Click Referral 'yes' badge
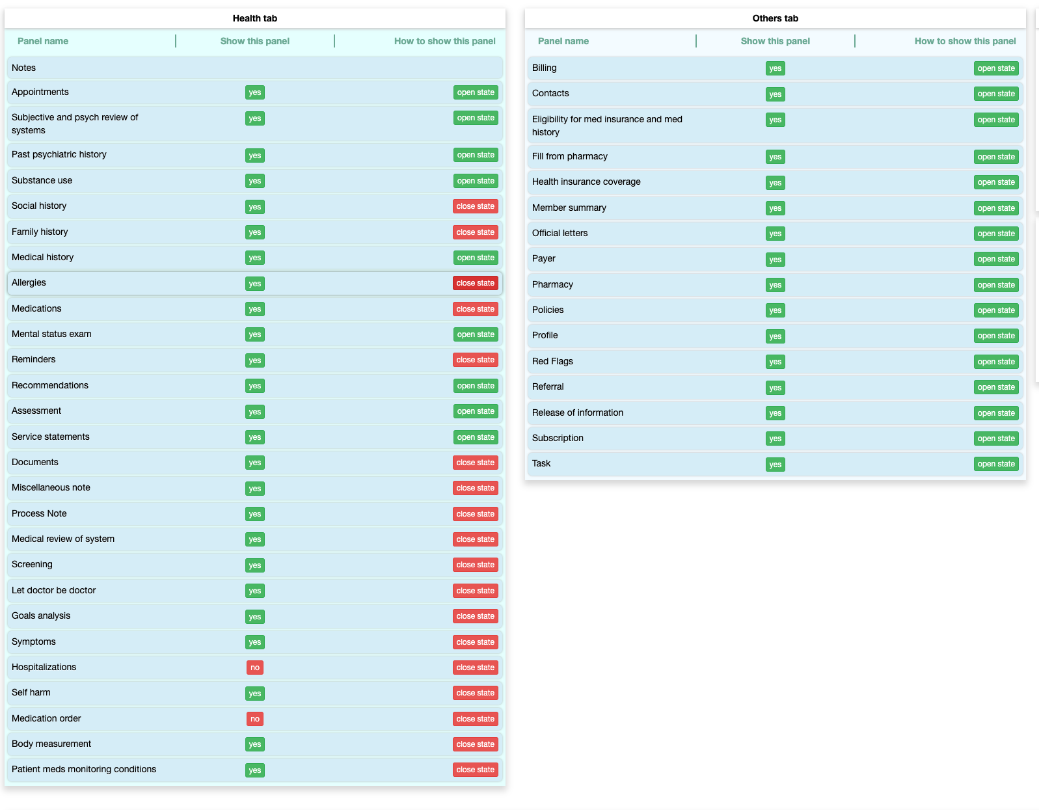This screenshot has width=1039, height=810. [x=776, y=388]
